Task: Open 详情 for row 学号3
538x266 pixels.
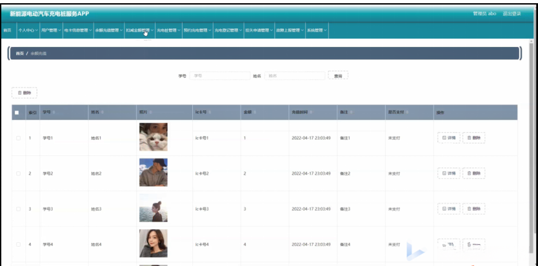Action: pos(448,209)
